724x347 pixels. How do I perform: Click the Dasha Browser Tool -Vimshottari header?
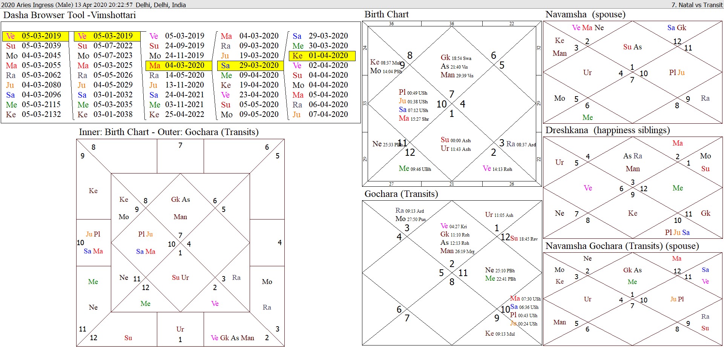[70, 15]
